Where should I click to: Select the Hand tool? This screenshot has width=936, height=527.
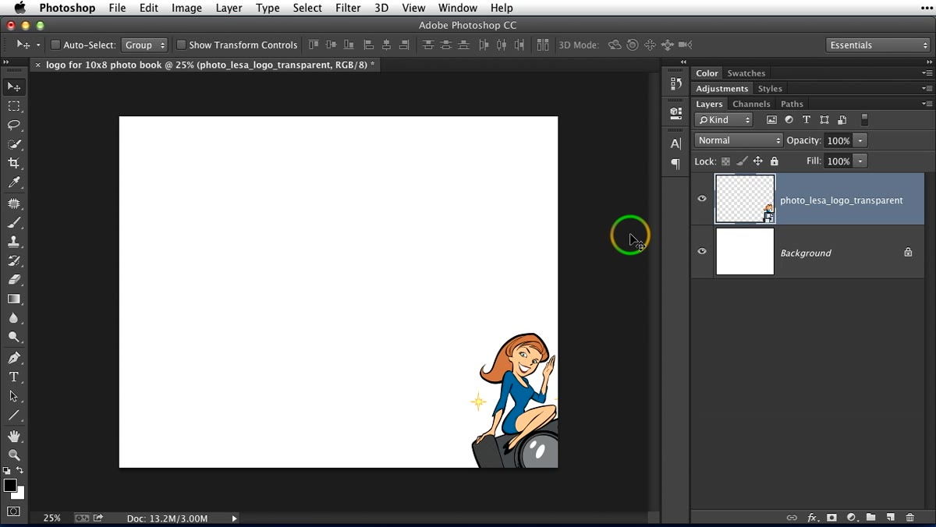(x=14, y=436)
